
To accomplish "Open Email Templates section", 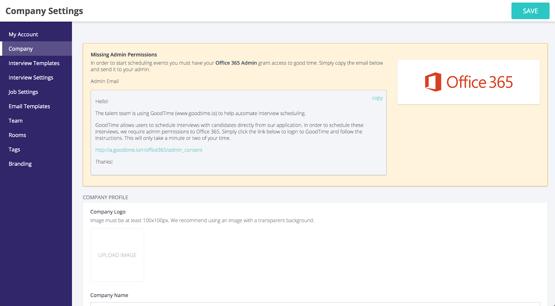I will click(x=29, y=106).
